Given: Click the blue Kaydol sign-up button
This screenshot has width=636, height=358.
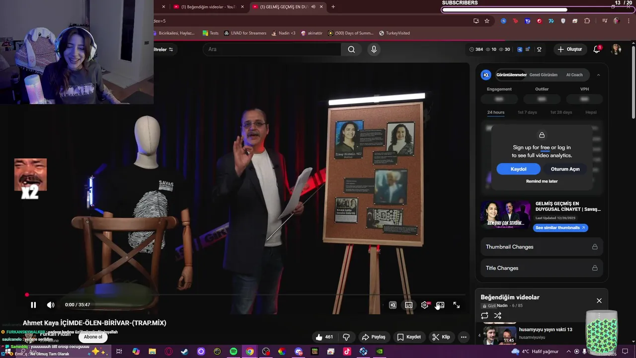Looking at the screenshot, I should (518, 169).
